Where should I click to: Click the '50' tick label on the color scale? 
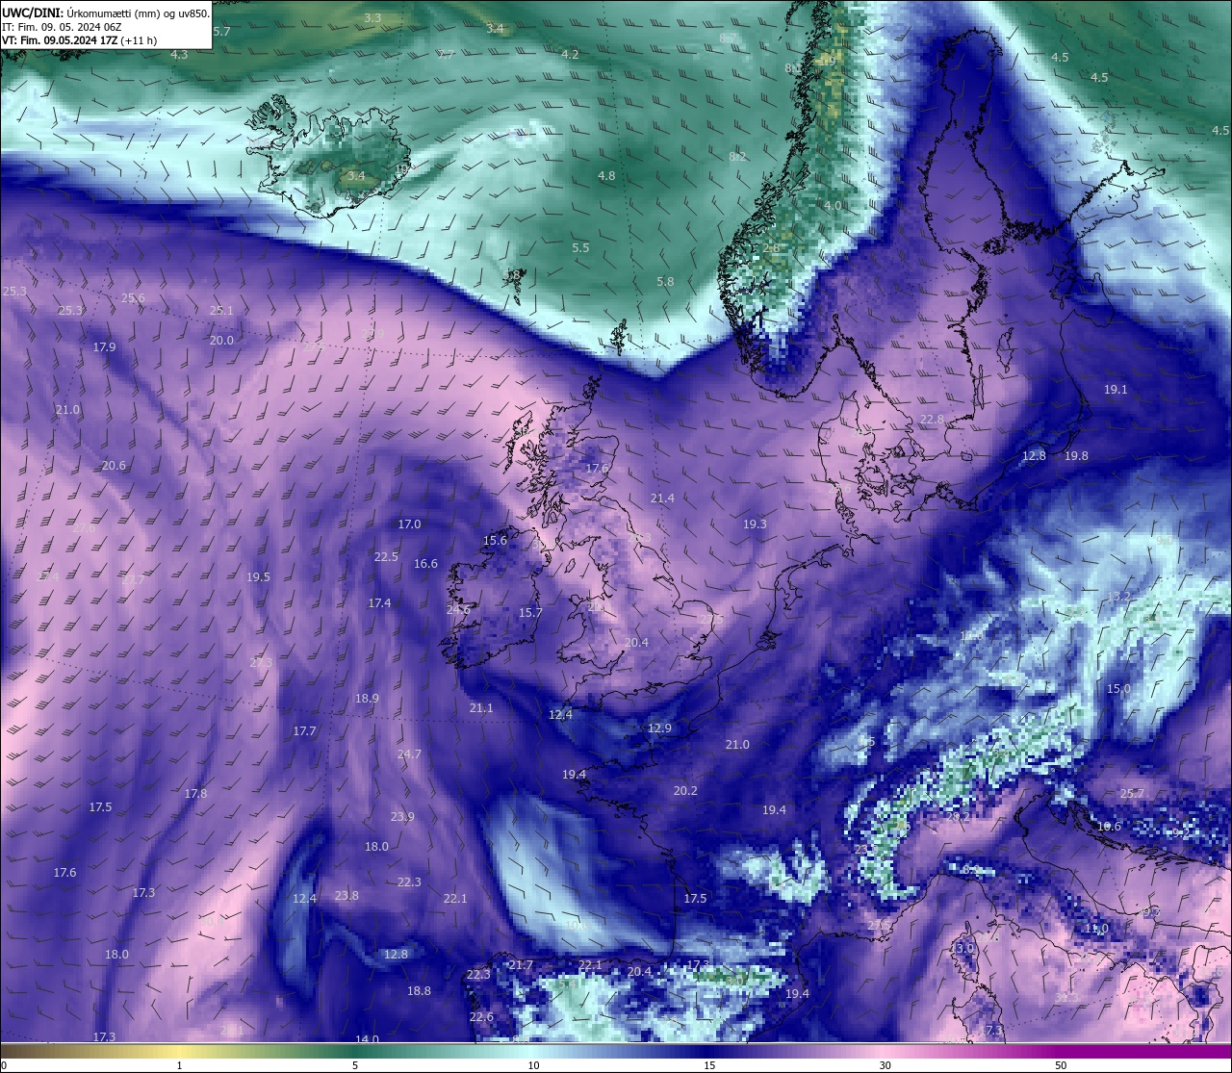[1061, 1065]
